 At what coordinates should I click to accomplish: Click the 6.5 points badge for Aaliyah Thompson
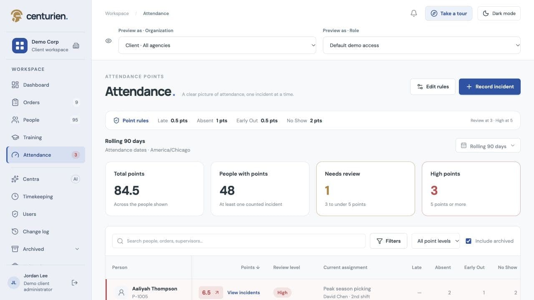click(211, 292)
